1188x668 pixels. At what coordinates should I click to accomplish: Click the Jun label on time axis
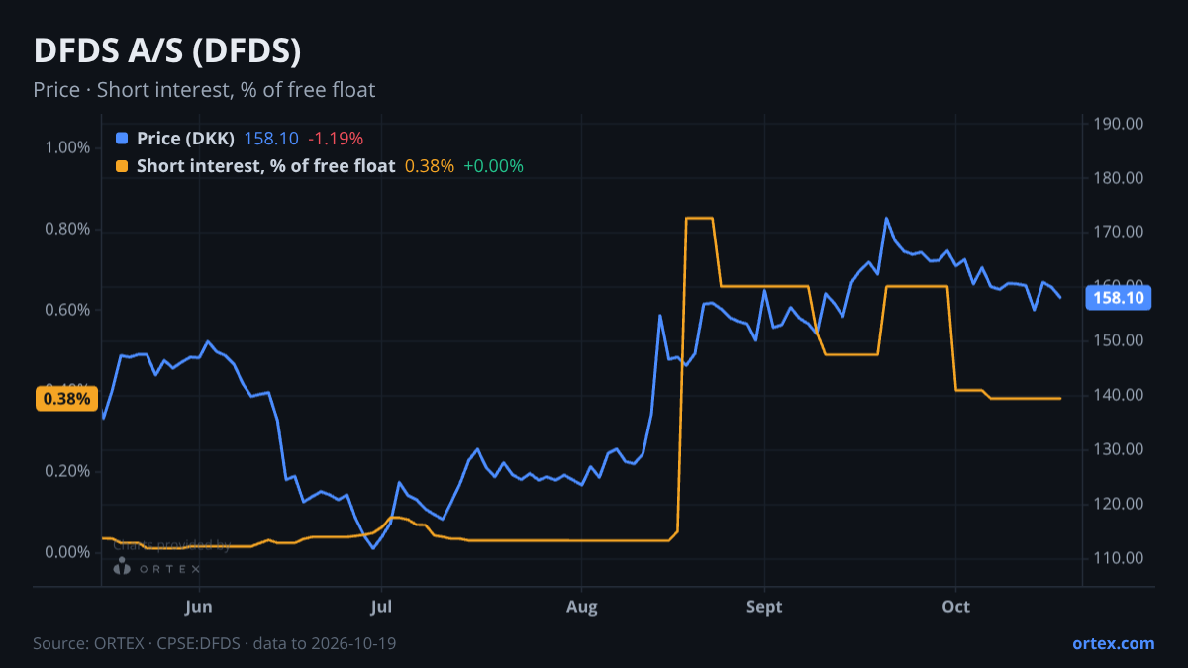coord(199,606)
